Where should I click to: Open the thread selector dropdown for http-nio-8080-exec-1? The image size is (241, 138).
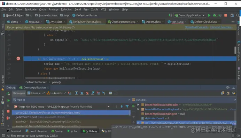pos(109,106)
